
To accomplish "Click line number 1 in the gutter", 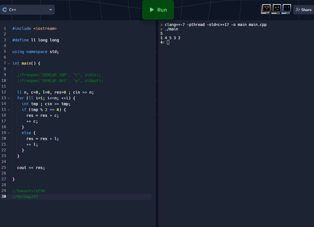I will point(5,28).
